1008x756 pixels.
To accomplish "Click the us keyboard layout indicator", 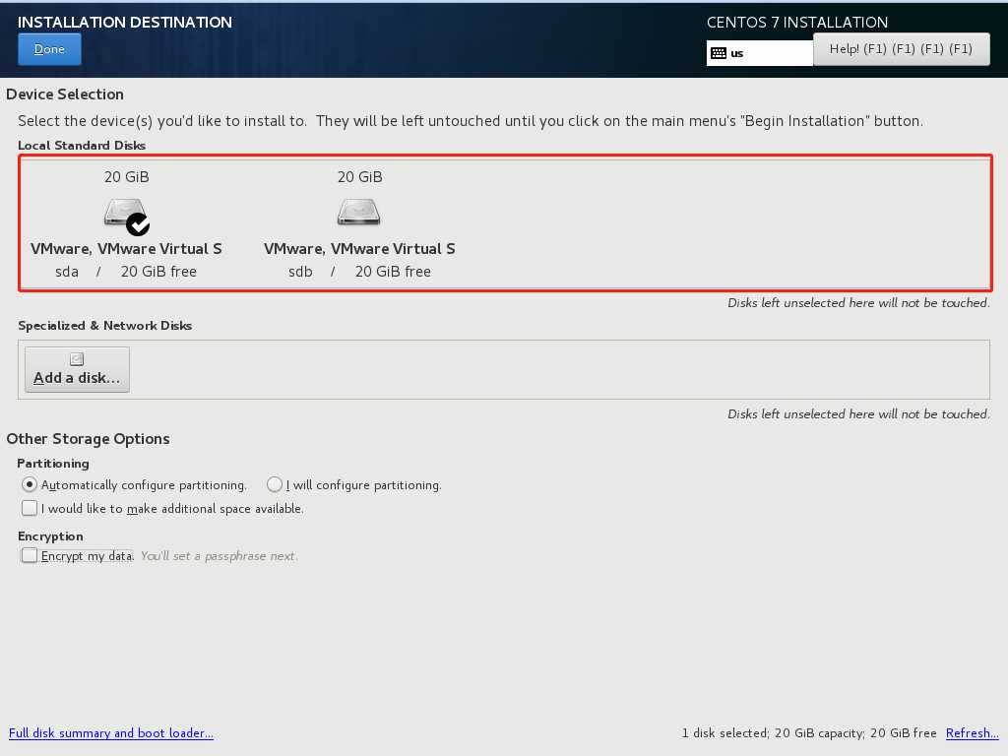I will (x=760, y=53).
